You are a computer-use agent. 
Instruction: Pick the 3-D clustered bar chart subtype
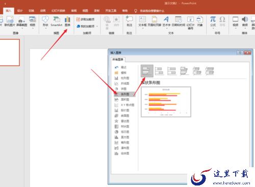[x=184, y=71]
